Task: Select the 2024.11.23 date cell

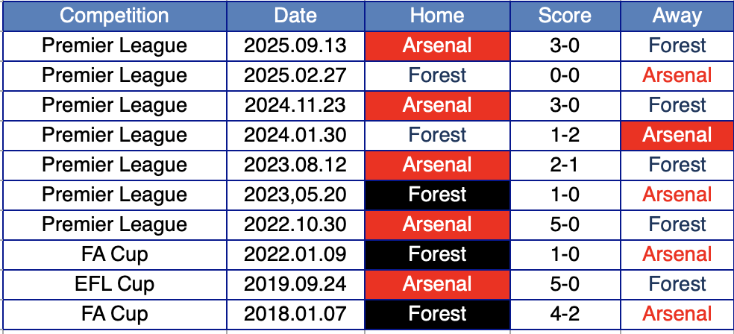Action: (295, 105)
